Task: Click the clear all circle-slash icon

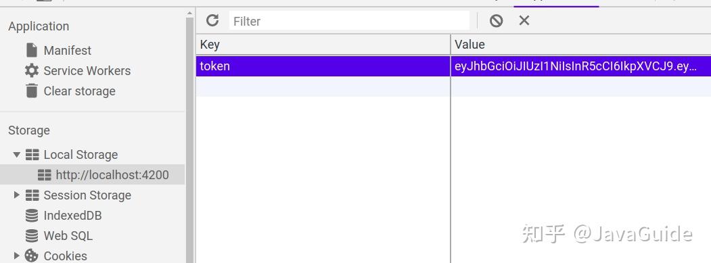Action: tap(496, 20)
